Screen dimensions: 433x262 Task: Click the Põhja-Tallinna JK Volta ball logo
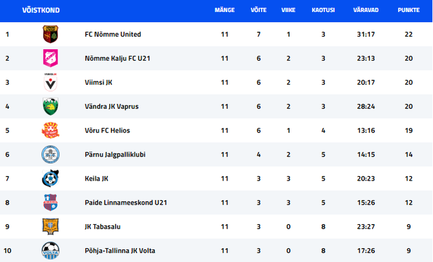pos(51,251)
